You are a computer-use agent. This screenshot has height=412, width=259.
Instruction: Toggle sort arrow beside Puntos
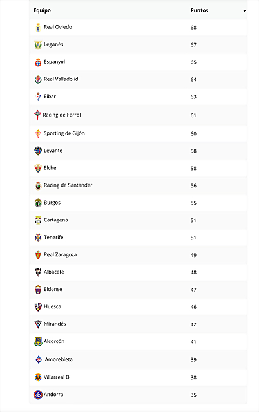point(245,11)
